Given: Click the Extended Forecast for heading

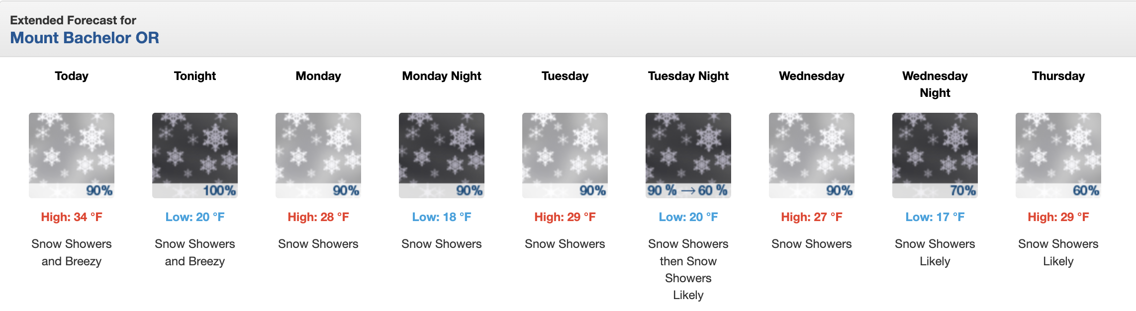Looking at the screenshot, I should coord(73,20).
